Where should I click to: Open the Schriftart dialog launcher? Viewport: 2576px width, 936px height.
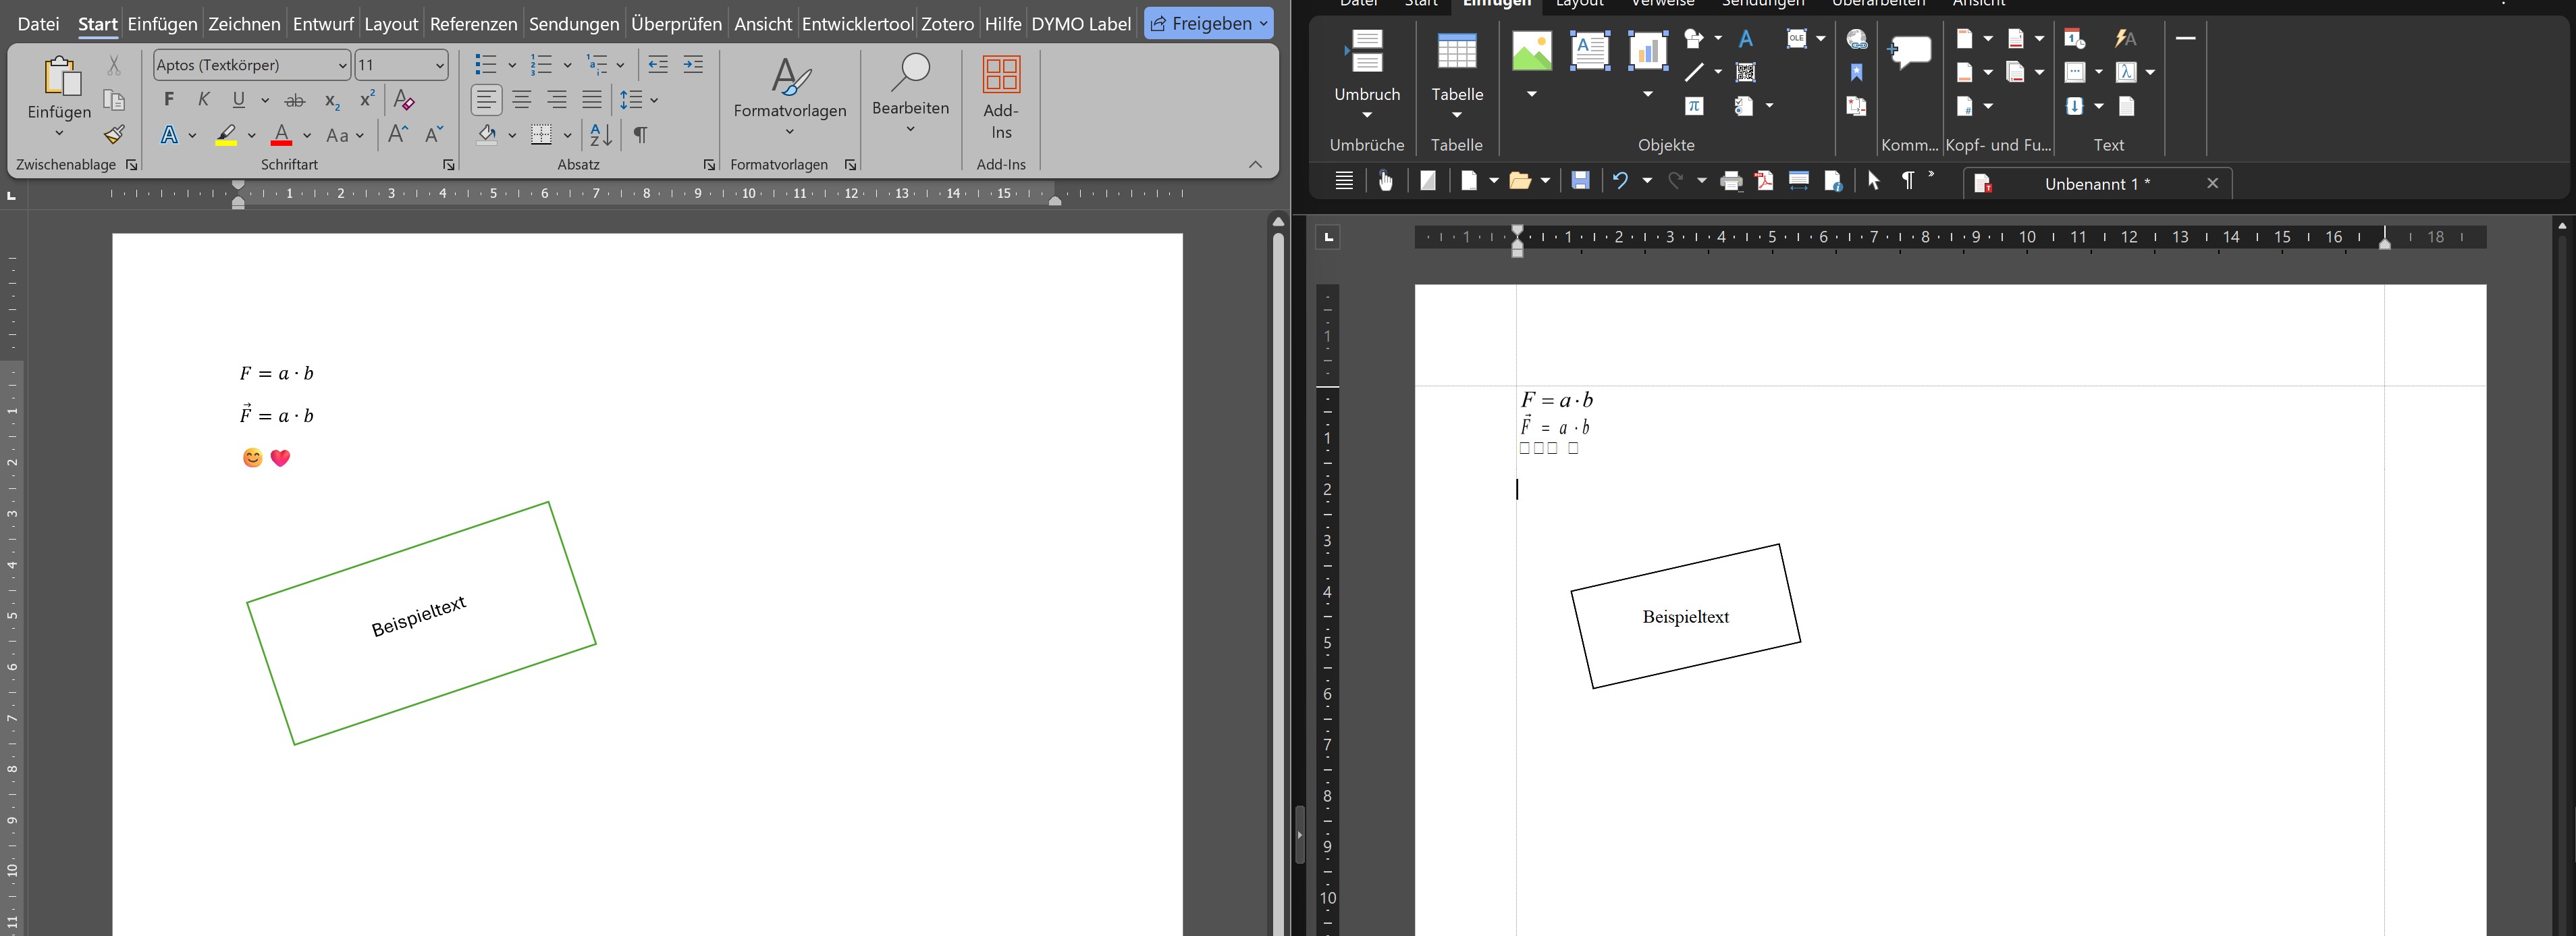tap(449, 165)
